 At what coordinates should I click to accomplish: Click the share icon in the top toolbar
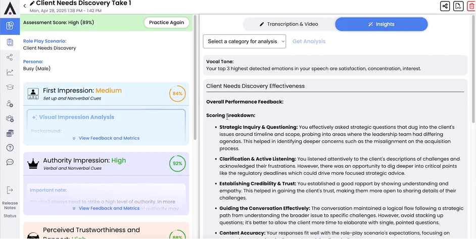[445, 6]
